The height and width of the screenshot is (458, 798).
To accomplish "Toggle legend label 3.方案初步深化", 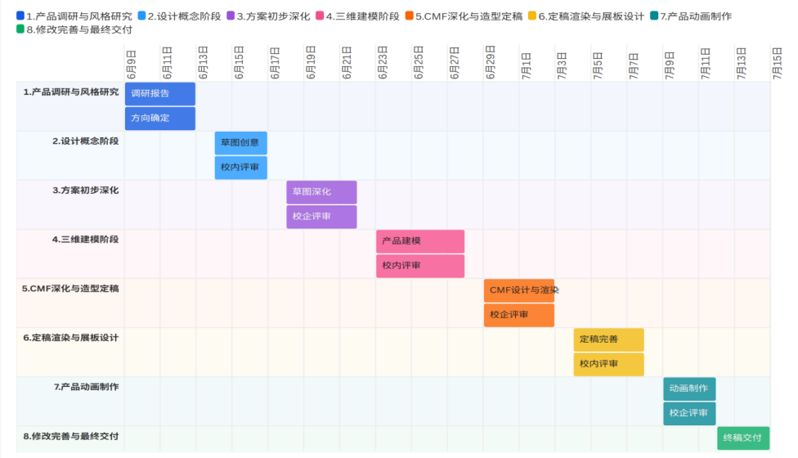I will [273, 16].
